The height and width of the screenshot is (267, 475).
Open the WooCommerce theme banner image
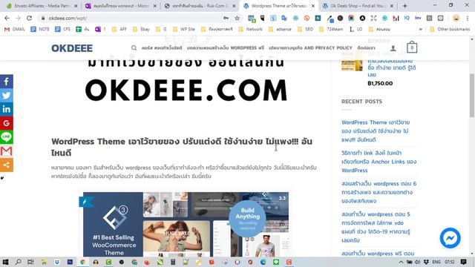186,224
